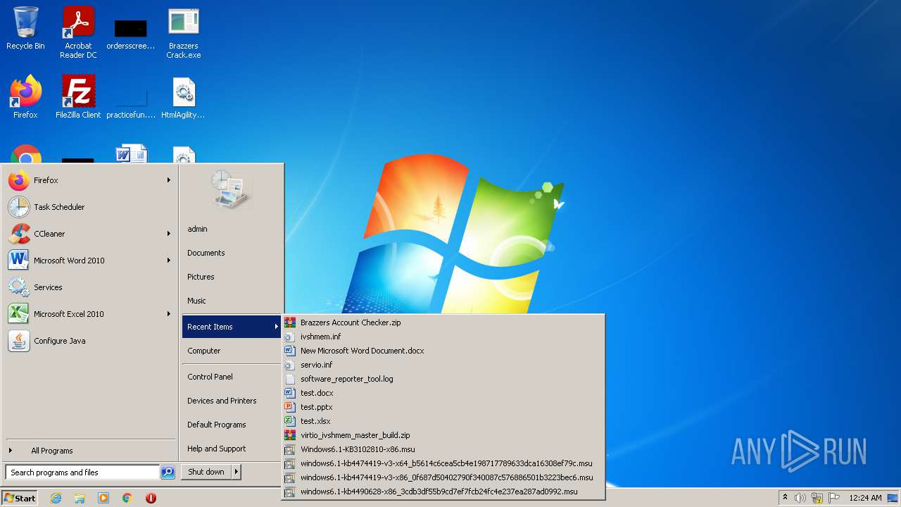Click the 12:24 AM taskbar clock
The height and width of the screenshot is (507, 901).
865,498
